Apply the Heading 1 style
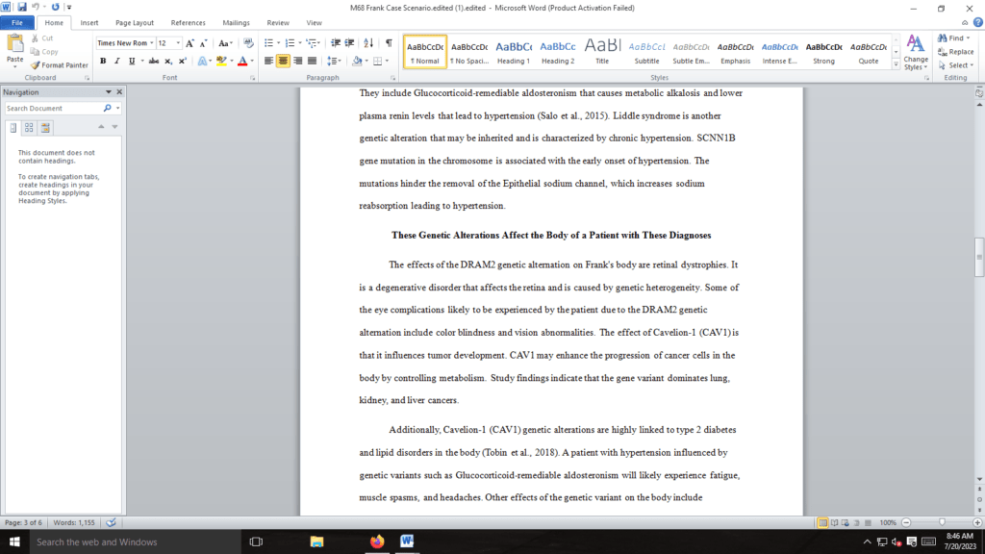 513,51
